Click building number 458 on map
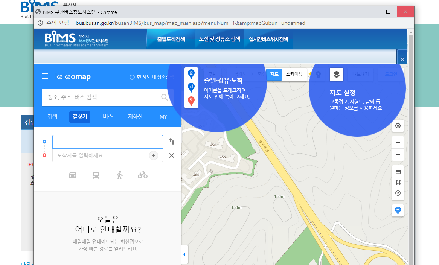This screenshot has height=265, width=439. (x=213, y=145)
